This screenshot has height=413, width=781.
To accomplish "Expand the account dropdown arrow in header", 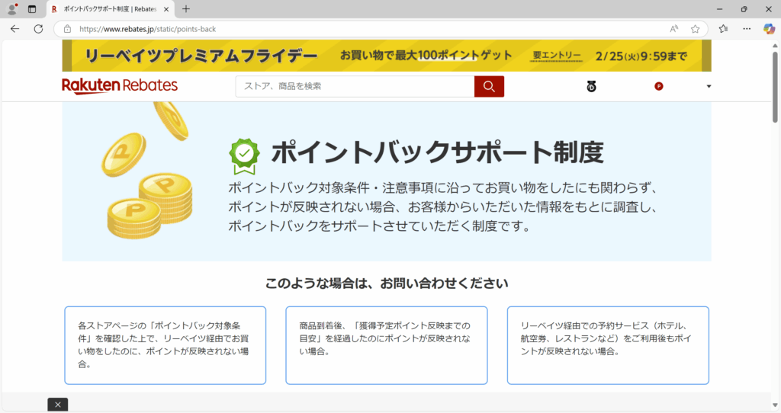I will point(709,86).
